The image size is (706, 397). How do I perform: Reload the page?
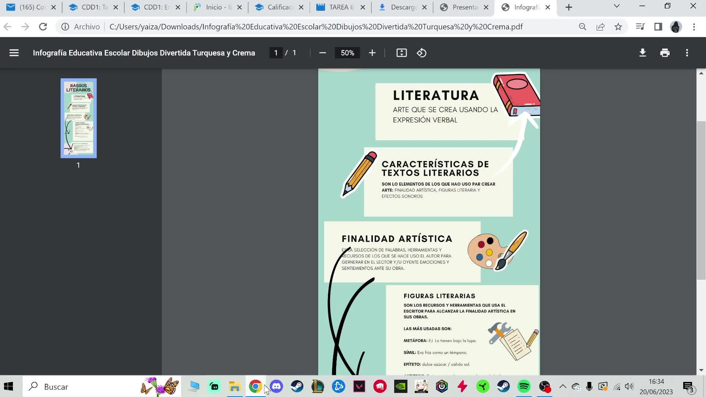[43, 27]
